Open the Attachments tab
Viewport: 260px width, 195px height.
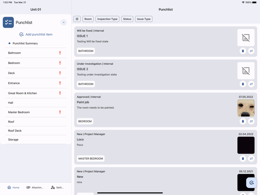35,188
